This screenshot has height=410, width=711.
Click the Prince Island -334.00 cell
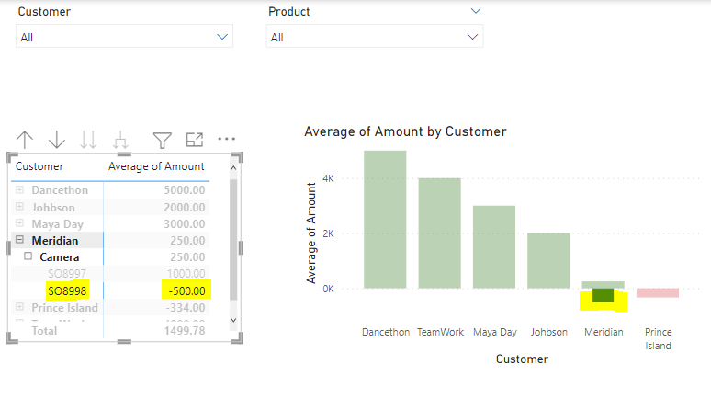(x=186, y=307)
